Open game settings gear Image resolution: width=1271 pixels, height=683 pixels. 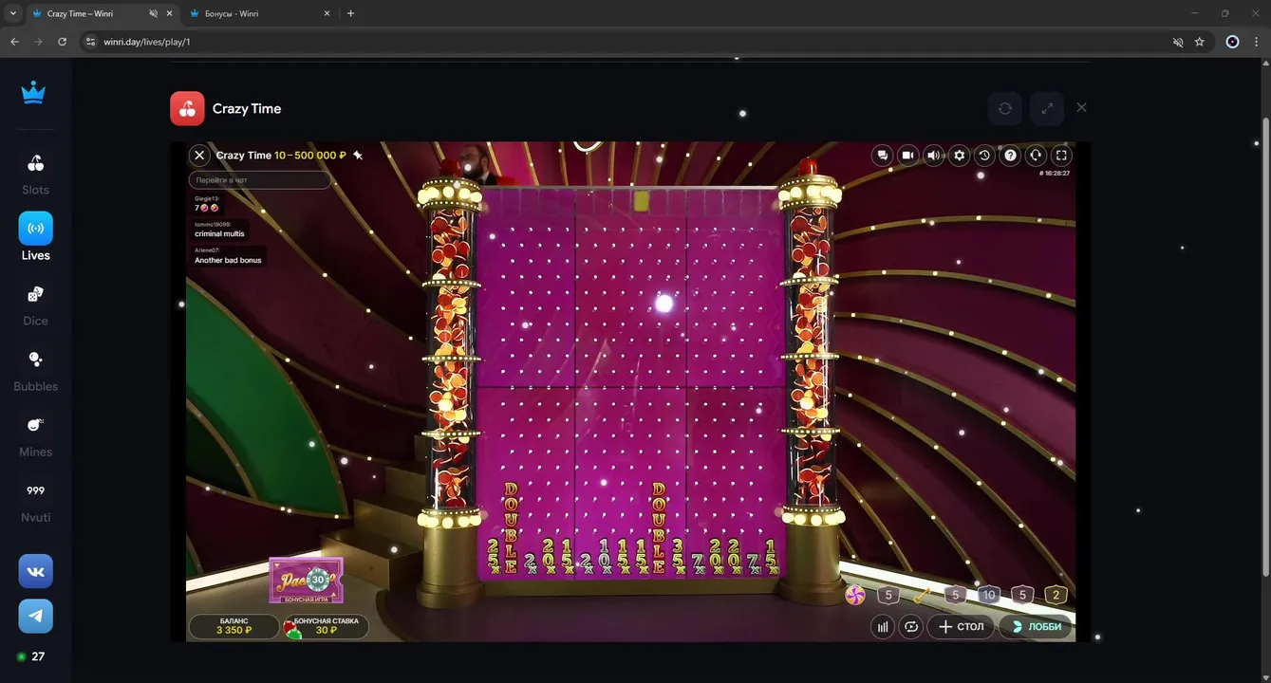pyautogui.click(x=960, y=155)
